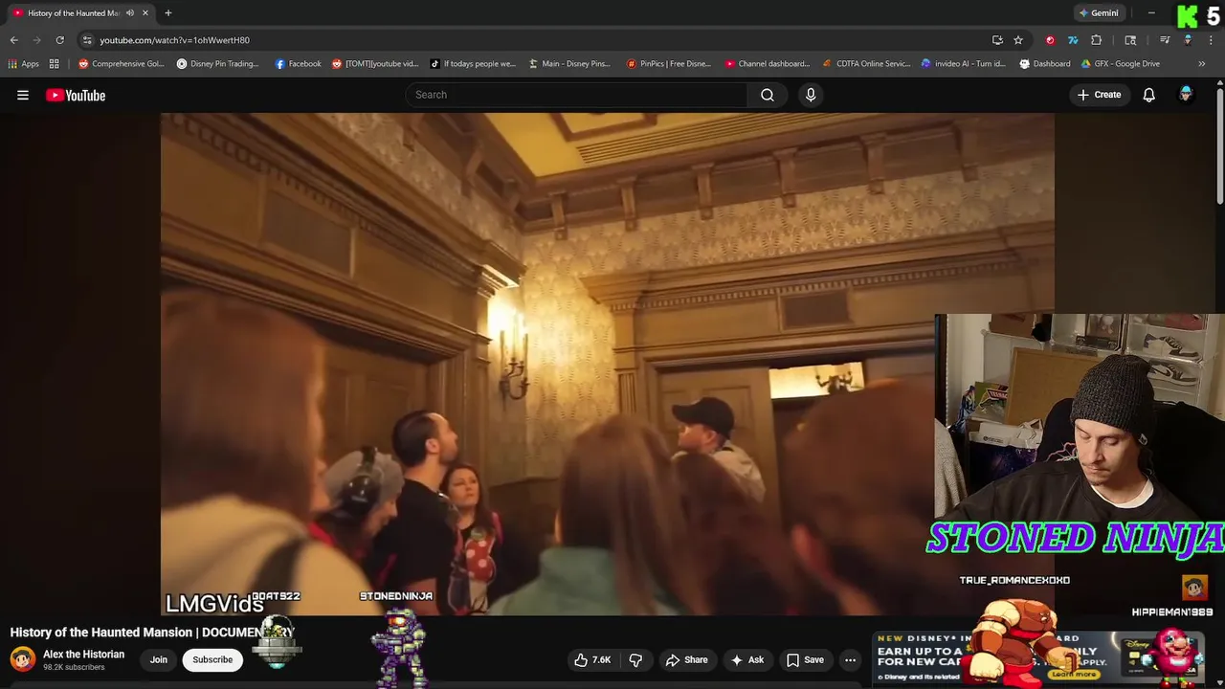Image resolution: width=1225 pixels, height=689 pixels.
Task: Open the YouTube hamburger guide menu
Action: pyautogui.click(x=23, y=95)
